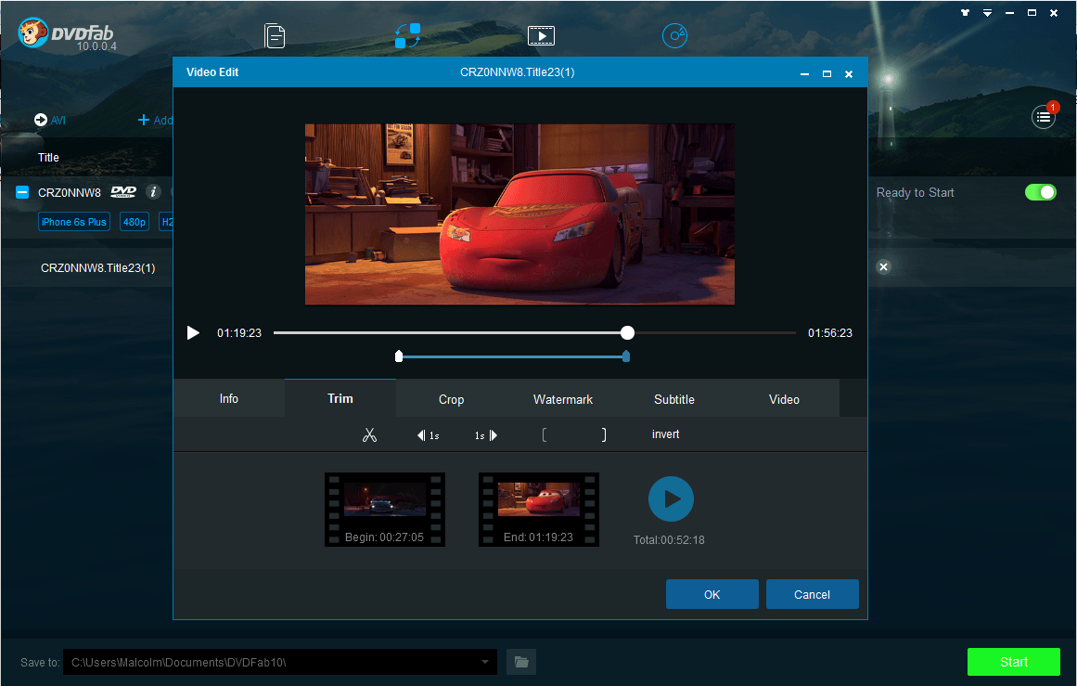
Task: Switch to the Crop tab
Action: pos(451,399)
